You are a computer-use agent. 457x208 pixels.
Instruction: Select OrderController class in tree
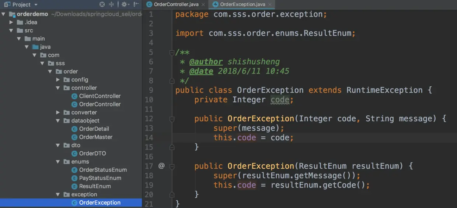(x=100, y=104)
